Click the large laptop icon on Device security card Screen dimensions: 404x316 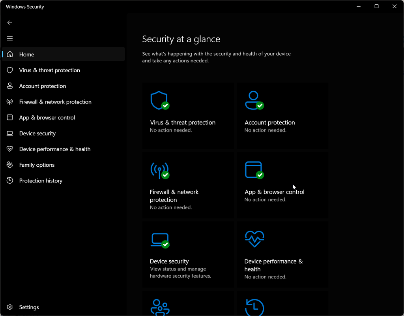[160, 241]
